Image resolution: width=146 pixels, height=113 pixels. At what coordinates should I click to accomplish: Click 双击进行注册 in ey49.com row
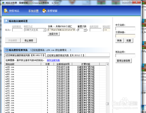pyautogui.click(x=63, y=67)
